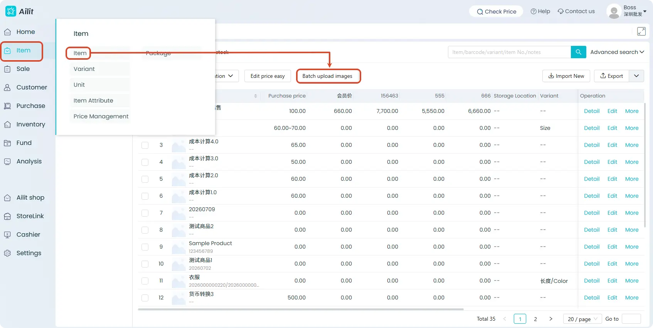The image size is (653, 328).
Task: Click Batch upload images button
Action: coord(328,76)
